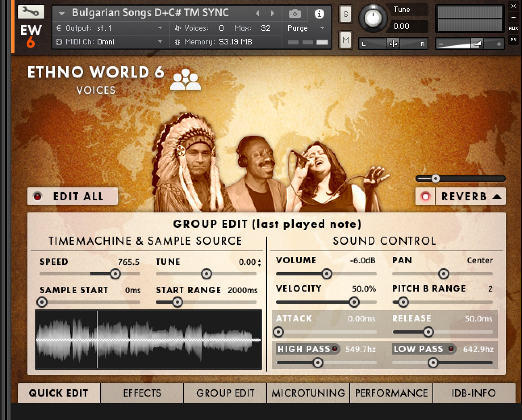
Task: Solo the instrument with S button
Action: tap(345, 15)
